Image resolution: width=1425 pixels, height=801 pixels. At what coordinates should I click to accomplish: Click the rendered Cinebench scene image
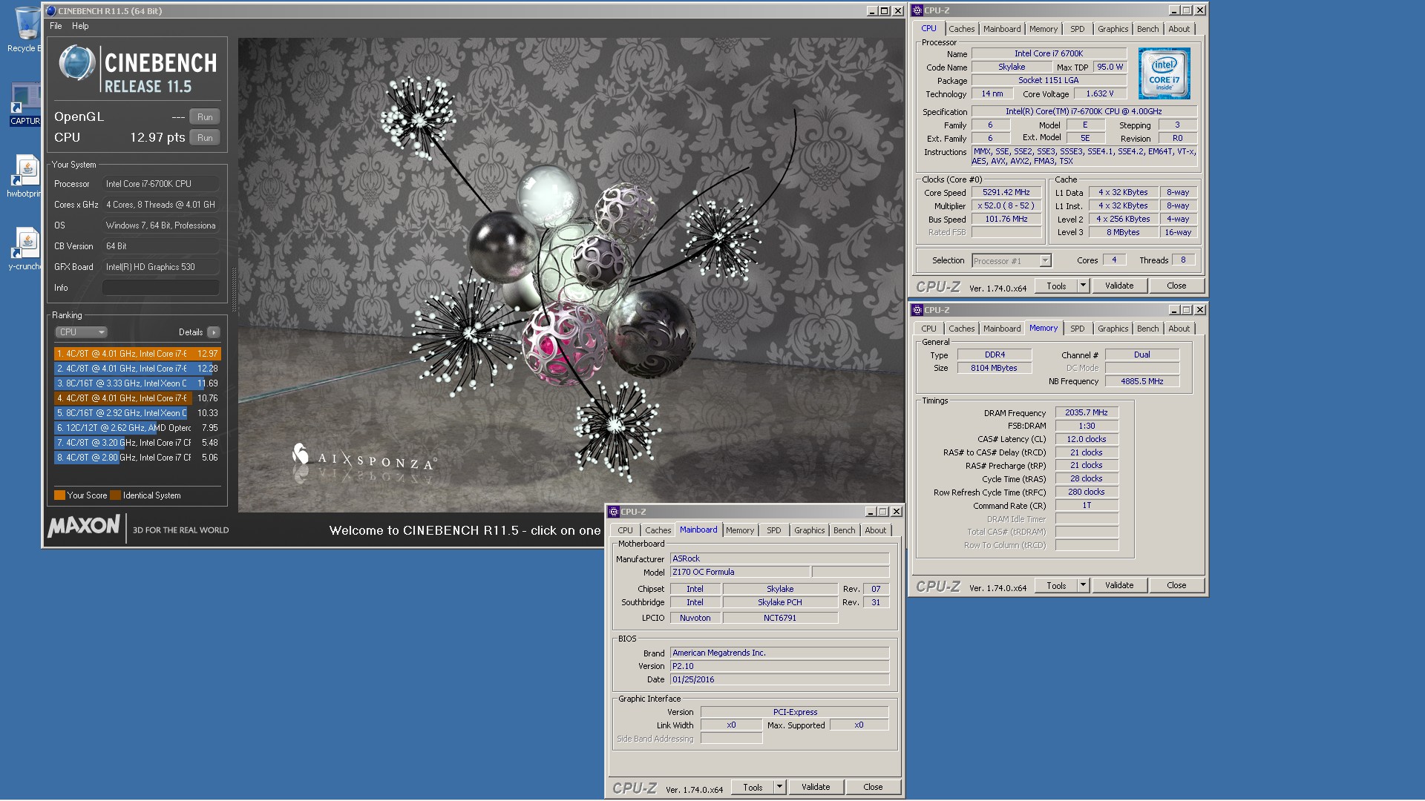pos(571,274)
